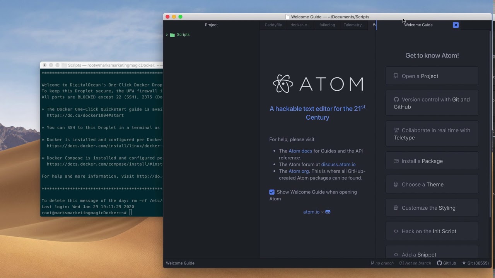Click the no branch status item
The height and width of the screenshot is (278, 495).
point(382,263)
